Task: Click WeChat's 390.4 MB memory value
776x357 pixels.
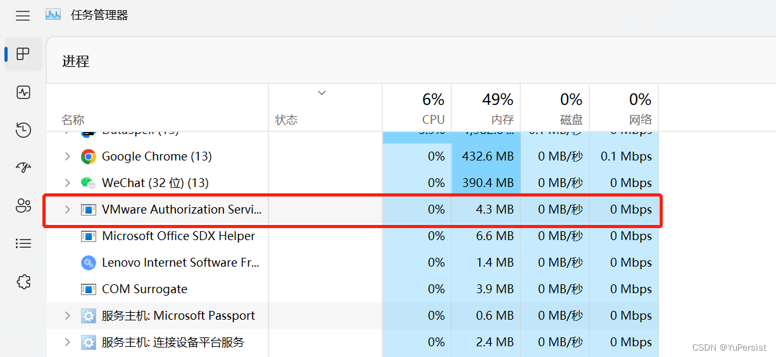Action: 487,183
